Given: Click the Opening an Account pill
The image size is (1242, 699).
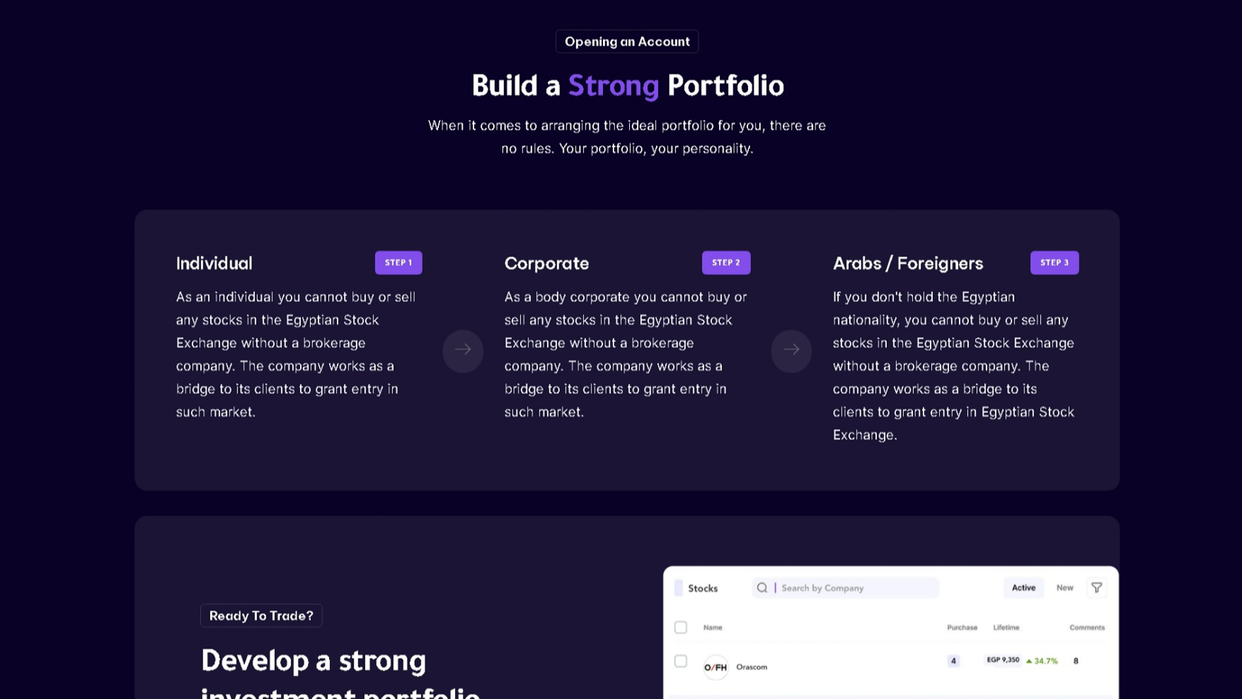Looking at the screenshot, I should 627,42.
